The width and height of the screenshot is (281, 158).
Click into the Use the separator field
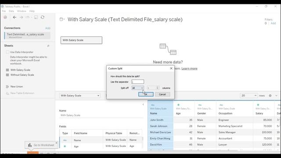[137, 82]
